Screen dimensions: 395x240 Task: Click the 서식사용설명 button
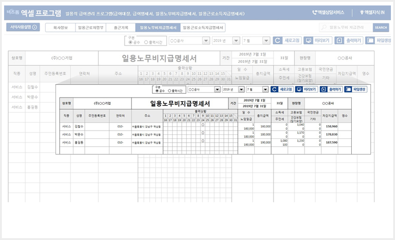pyautogui.click(x=23, y=27)
